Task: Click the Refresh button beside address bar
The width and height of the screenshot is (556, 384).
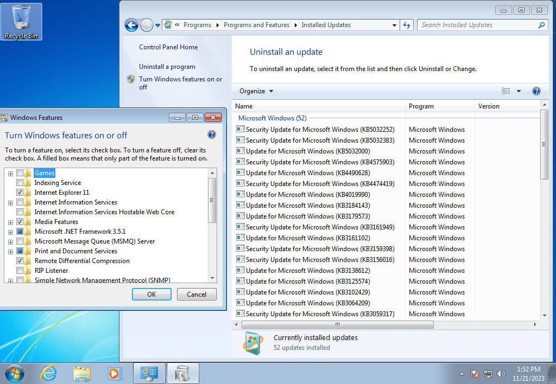Action: tap(407, 25)
